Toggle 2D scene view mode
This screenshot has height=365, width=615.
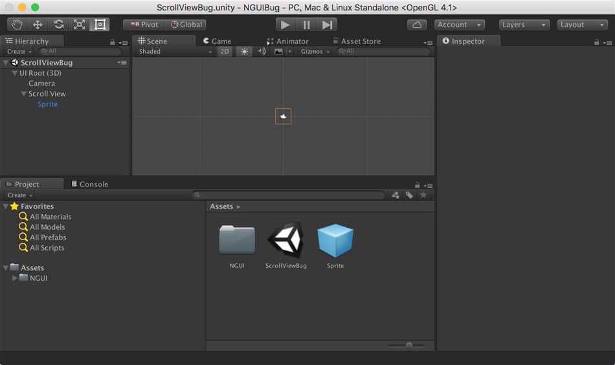pyautogui.click(x=225, y=51)
